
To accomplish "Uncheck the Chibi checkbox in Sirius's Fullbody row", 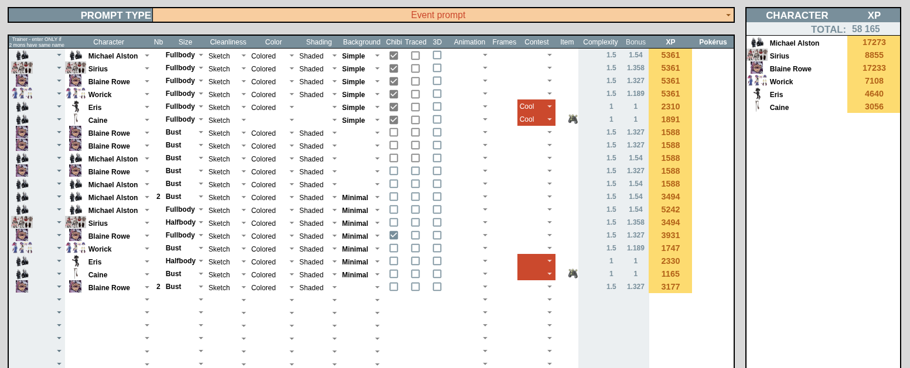I will [394, 68].
